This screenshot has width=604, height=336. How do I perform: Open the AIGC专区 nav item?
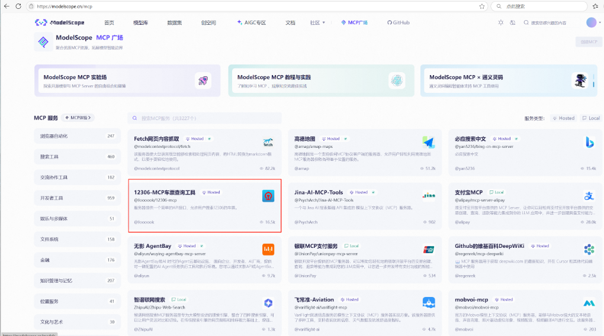(x=252, y=22)
